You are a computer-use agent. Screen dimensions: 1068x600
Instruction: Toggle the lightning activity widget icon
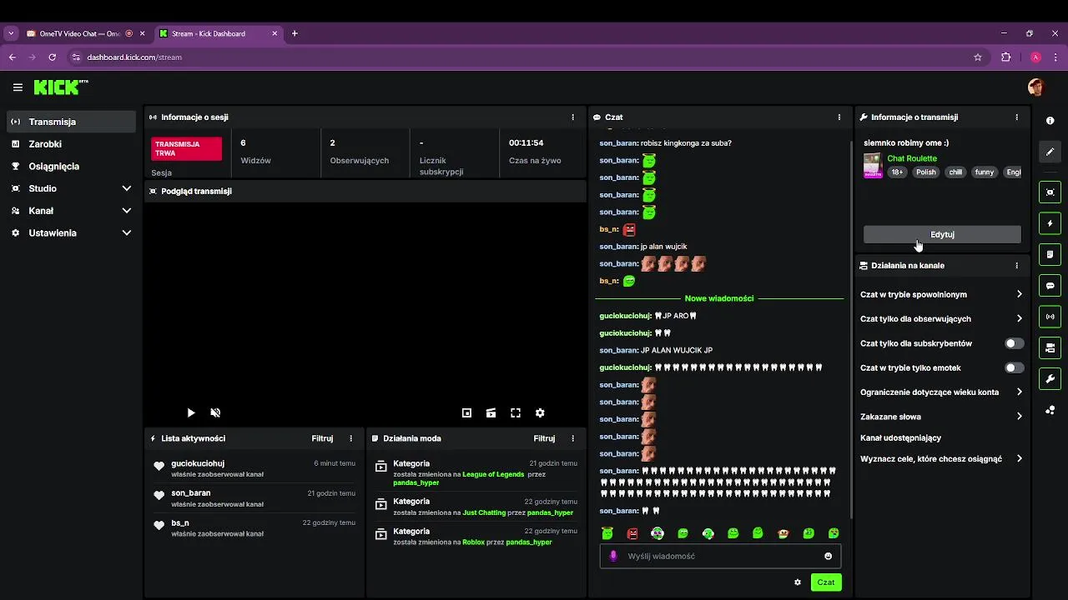1050,223
